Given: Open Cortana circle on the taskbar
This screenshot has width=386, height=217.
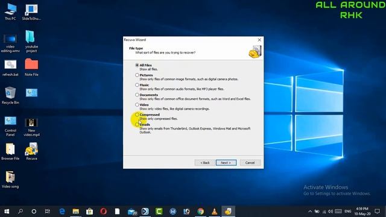Looking at the screenshot, I should (x=34, y=212).
